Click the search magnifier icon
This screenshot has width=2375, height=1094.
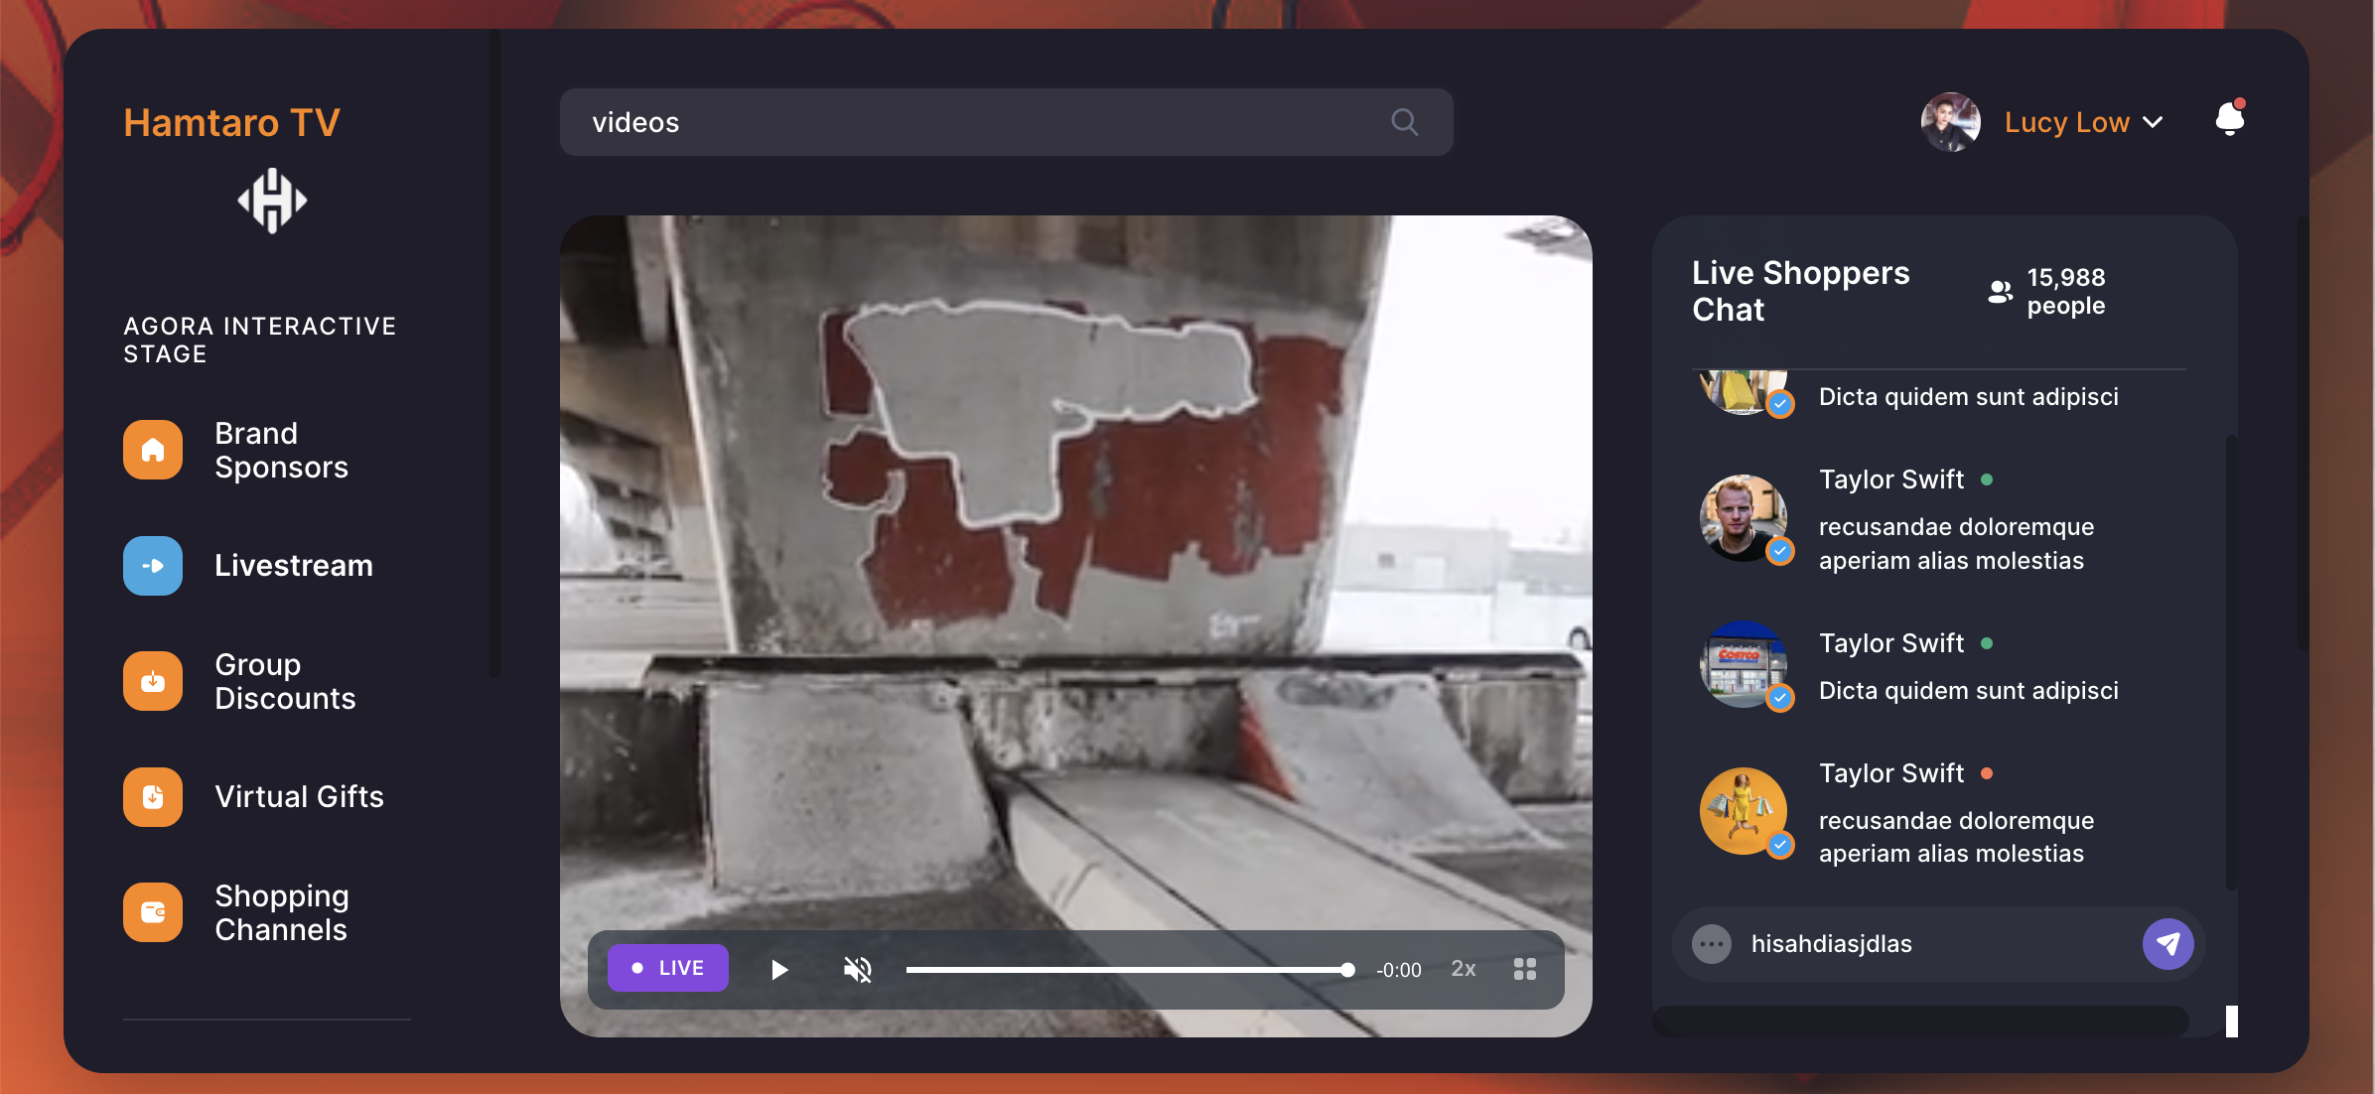point(1404,122)
